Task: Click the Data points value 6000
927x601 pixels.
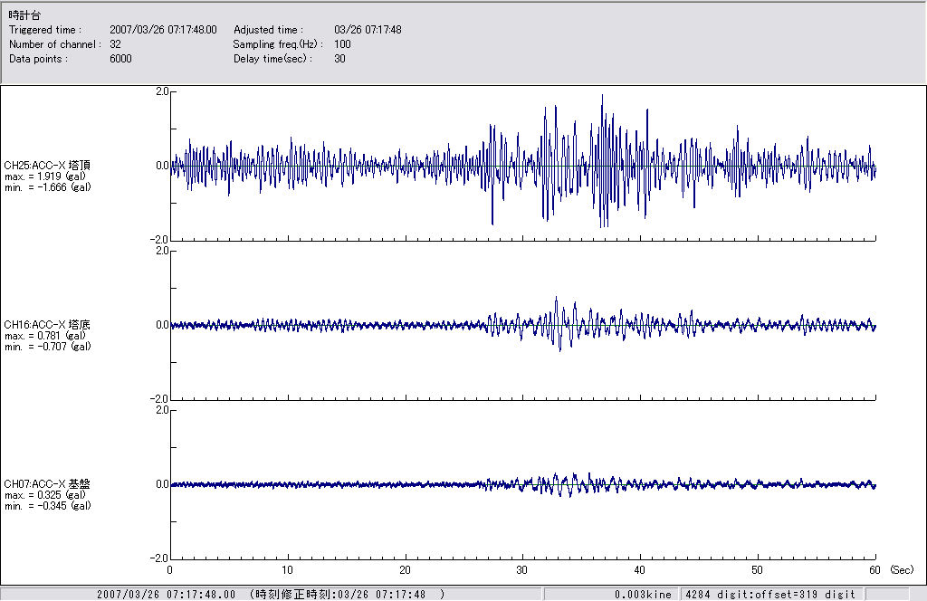Action: 120,59
